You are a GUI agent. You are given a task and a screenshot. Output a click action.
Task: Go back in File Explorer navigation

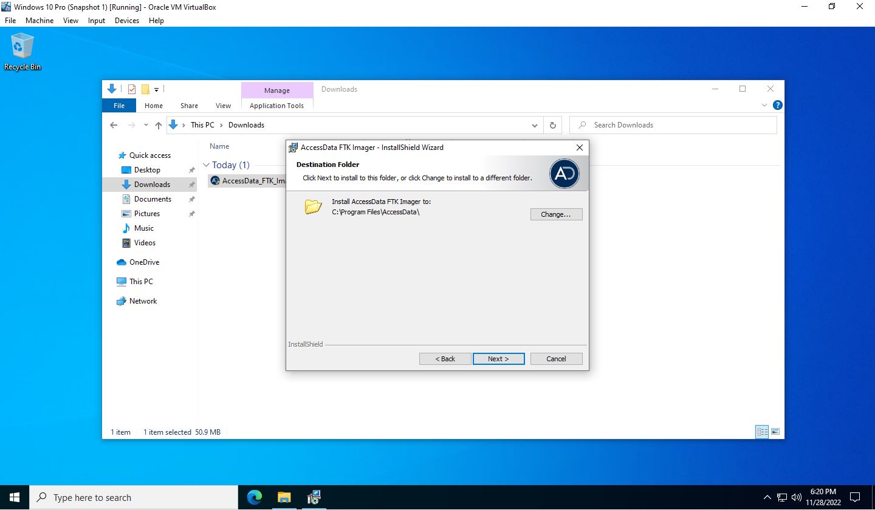coord(114,125)
